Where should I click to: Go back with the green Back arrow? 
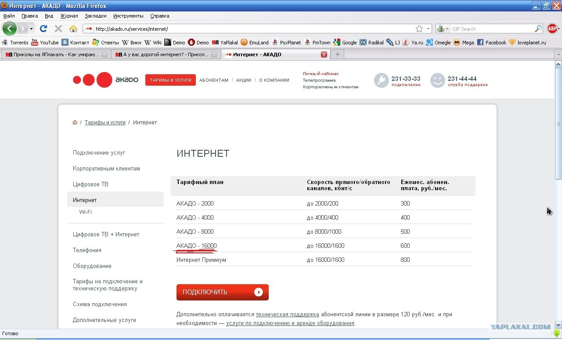(10, 29)
